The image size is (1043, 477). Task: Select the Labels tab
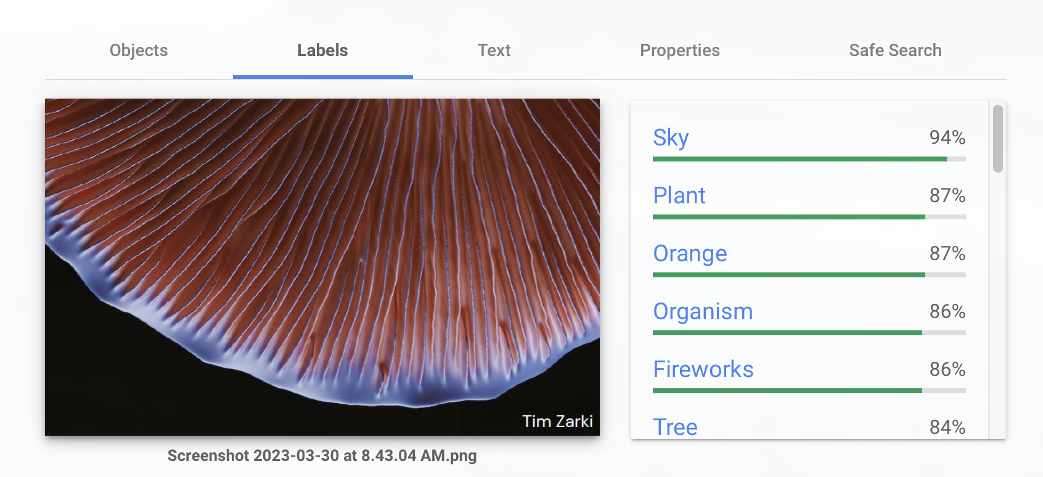pyautogui.click(x=322, y=51)
